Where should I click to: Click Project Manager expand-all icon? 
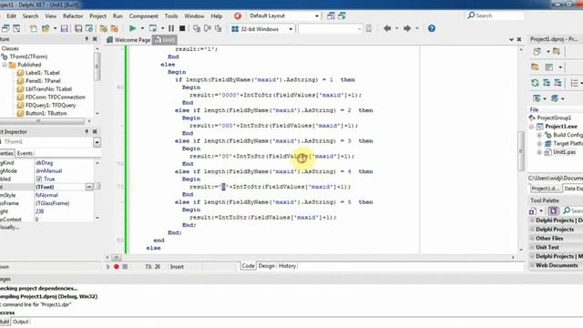pyautogui.click(x=547, y=83)
